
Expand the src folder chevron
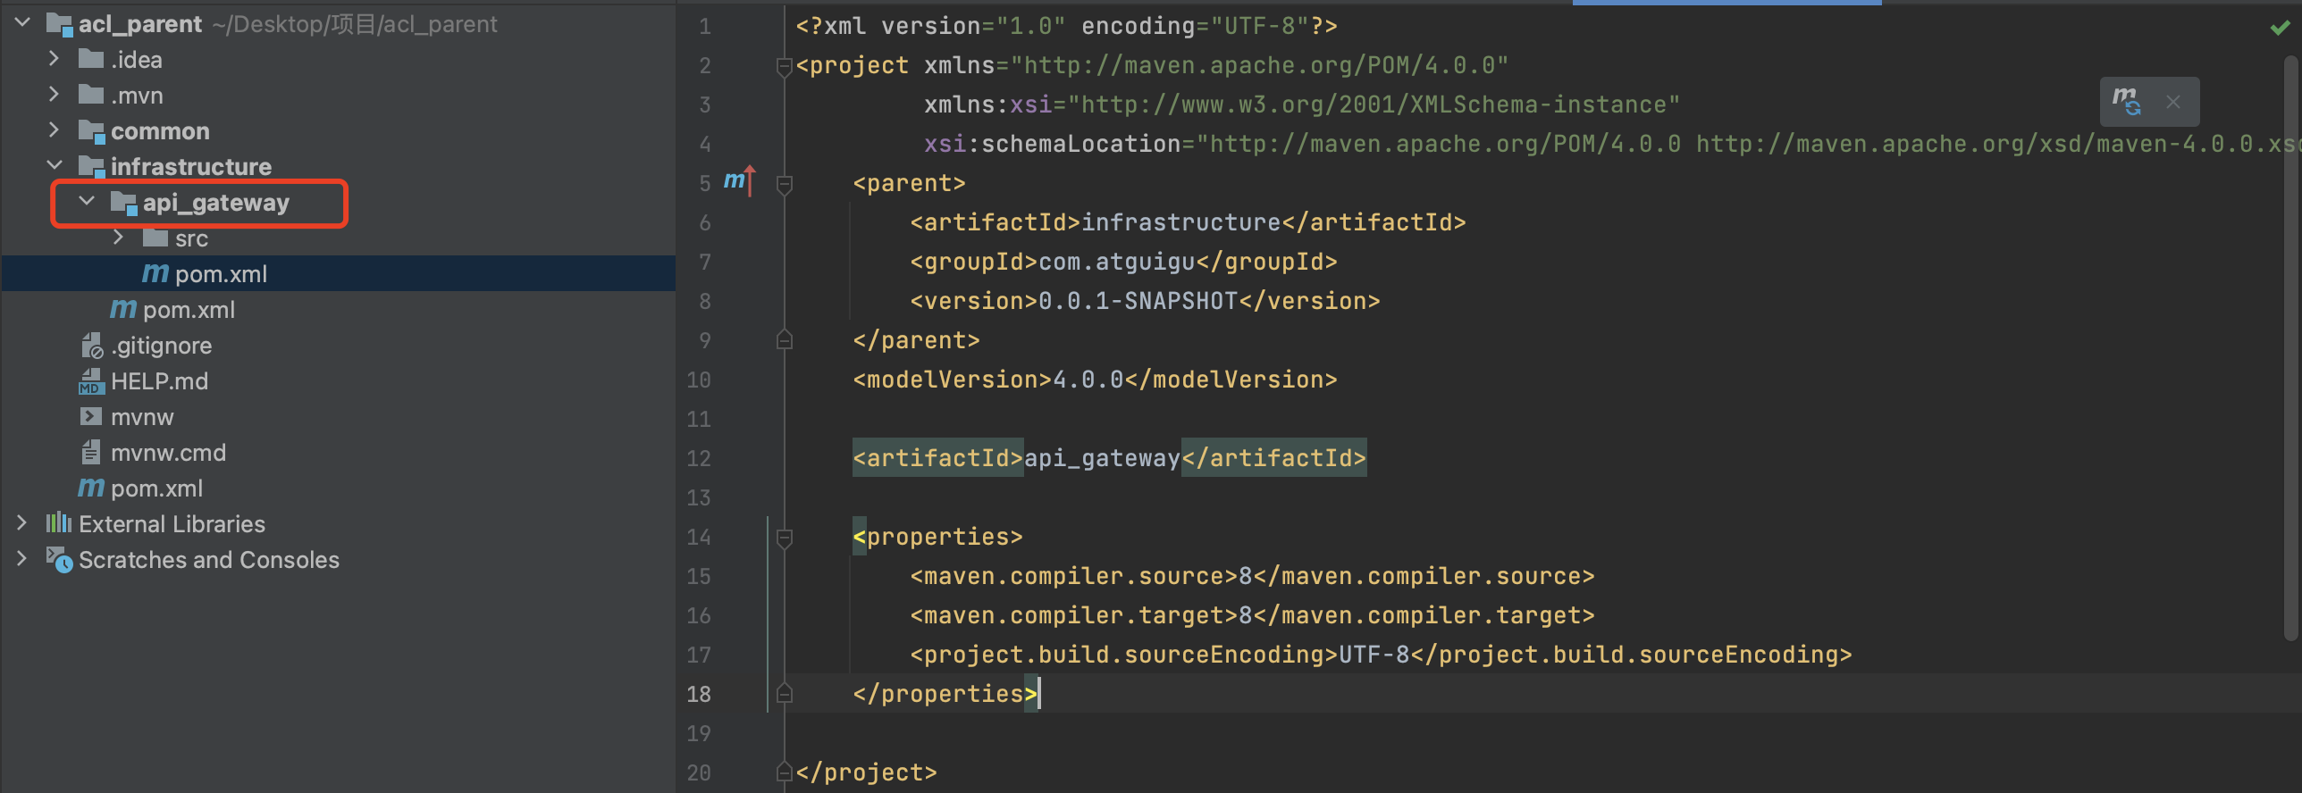[x=118, y=238]
